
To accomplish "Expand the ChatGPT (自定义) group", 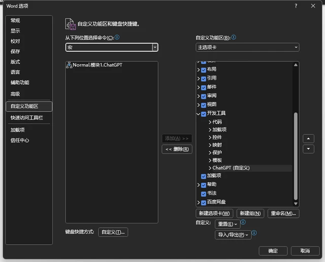I will (210, 168).
